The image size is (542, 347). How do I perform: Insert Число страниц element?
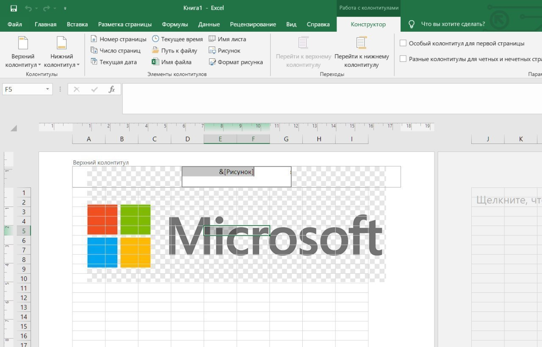pyautogui.click(x=116, y=50)
